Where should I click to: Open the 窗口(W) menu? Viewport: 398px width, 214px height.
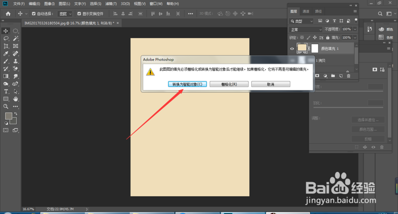click(156, 4)
